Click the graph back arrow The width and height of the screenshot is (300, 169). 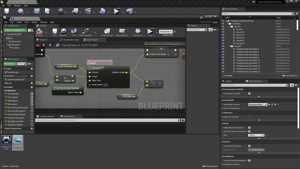44,45
